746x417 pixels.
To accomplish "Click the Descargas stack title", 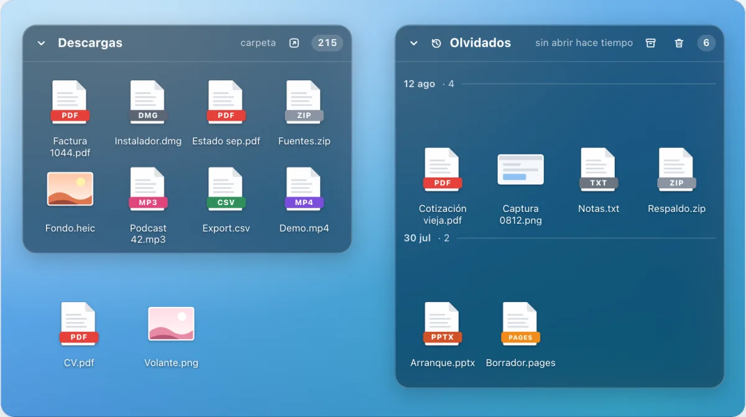I will point(90,43).
